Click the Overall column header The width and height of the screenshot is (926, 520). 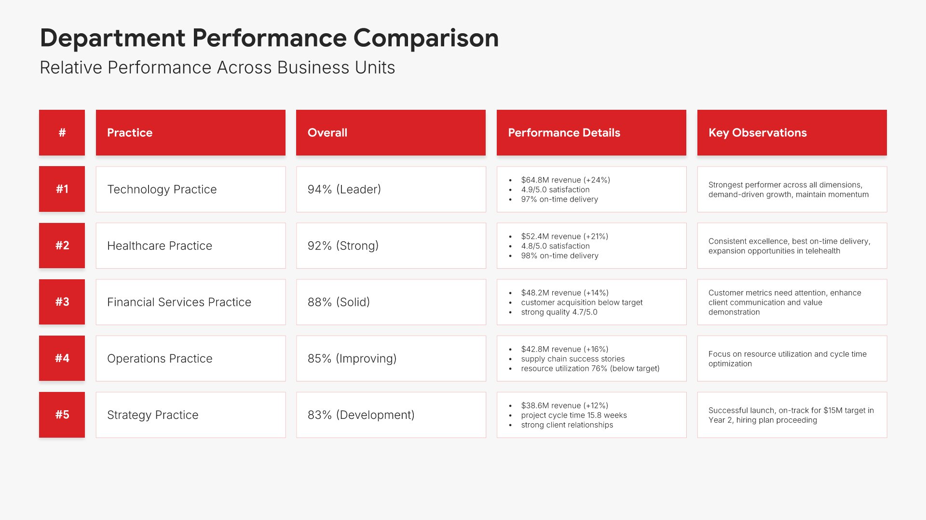click(391, 132)
